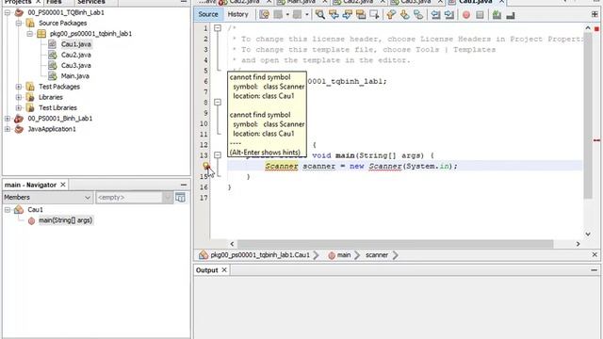Toggle rectangular selection
Viewport: 603px width, 339px height.
point(374,15)
